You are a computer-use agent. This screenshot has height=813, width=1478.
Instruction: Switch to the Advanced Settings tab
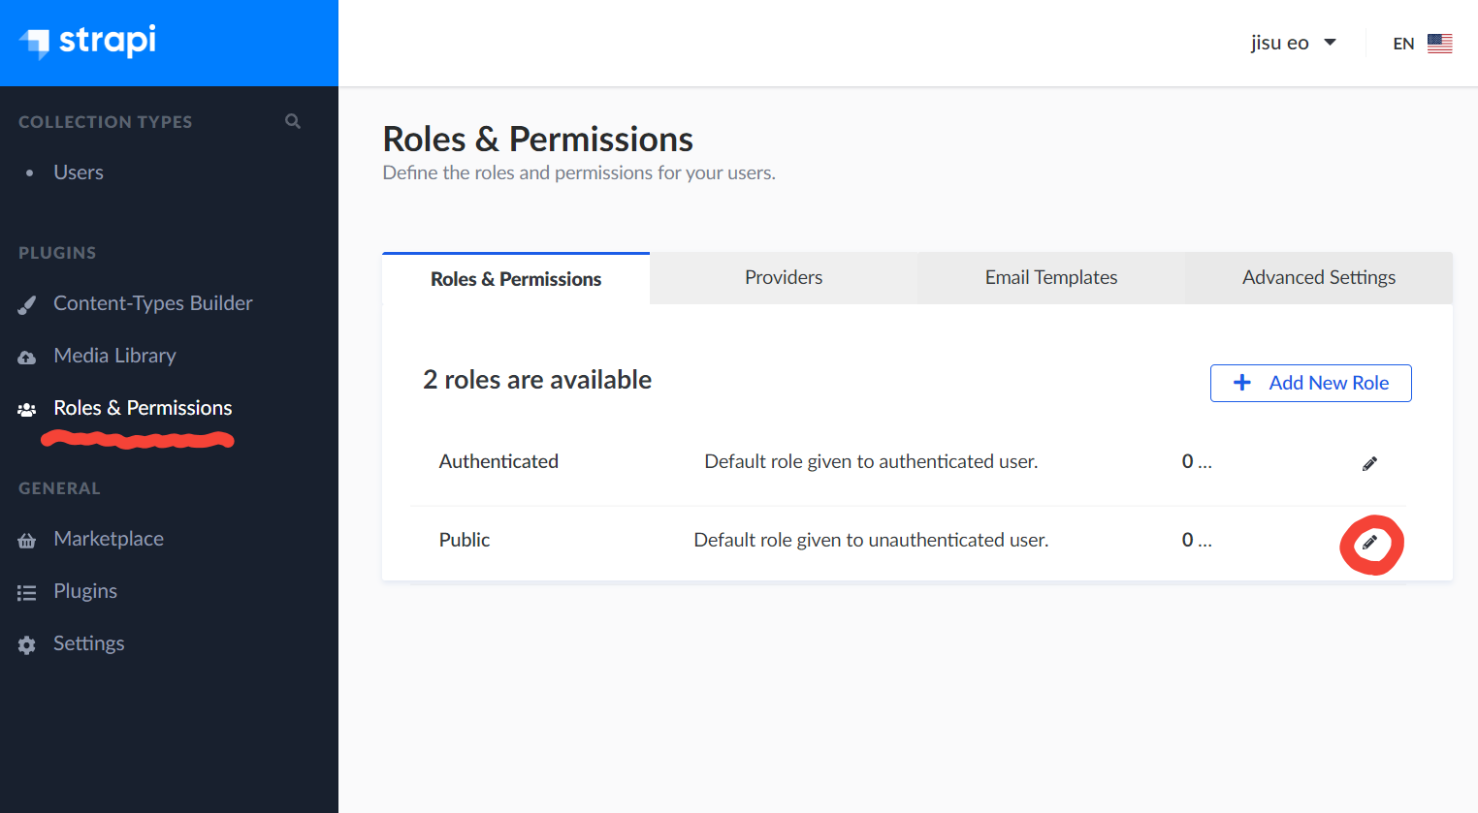1319,278
